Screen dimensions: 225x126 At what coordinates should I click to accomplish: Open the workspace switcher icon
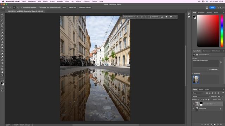(221, 8)
